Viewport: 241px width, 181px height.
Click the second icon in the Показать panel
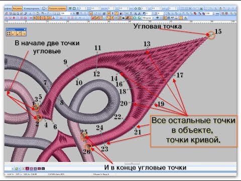[14, 34]
